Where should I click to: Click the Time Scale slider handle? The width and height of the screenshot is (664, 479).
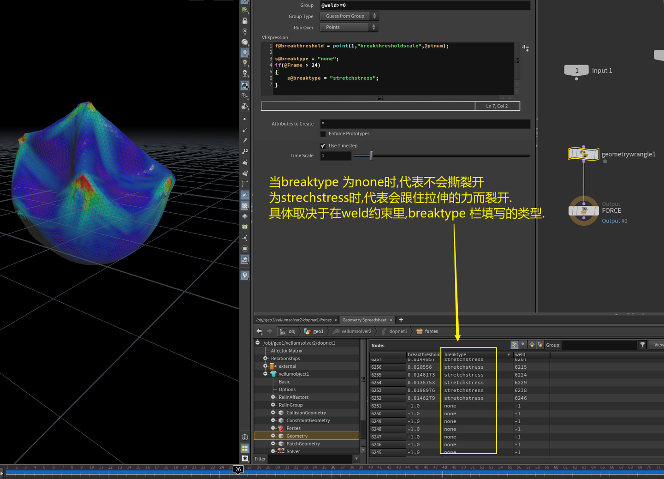click(371, 156)
